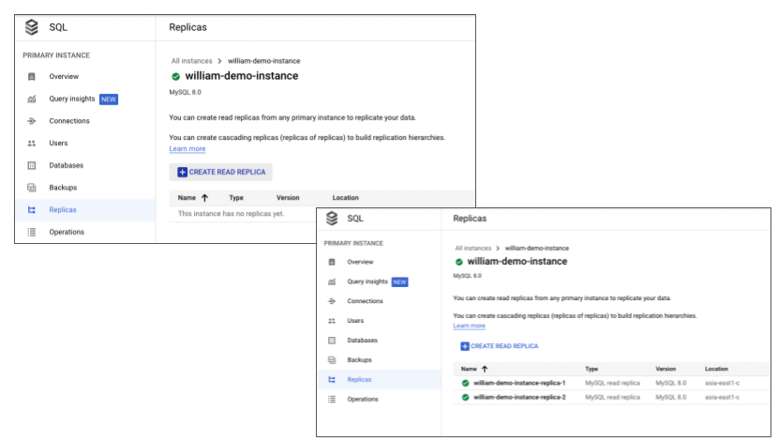The width and height of the screenshot is (778, 441).
Task: Click the Location column header in the lower window
Action: coord(716,369)
